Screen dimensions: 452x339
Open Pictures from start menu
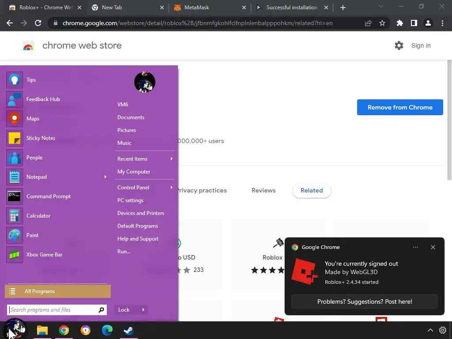coord(127,130)
